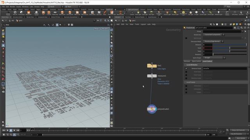Enable the Z Direction local frame checkbox
Viewport: 250px width, 140px height.
186,89
